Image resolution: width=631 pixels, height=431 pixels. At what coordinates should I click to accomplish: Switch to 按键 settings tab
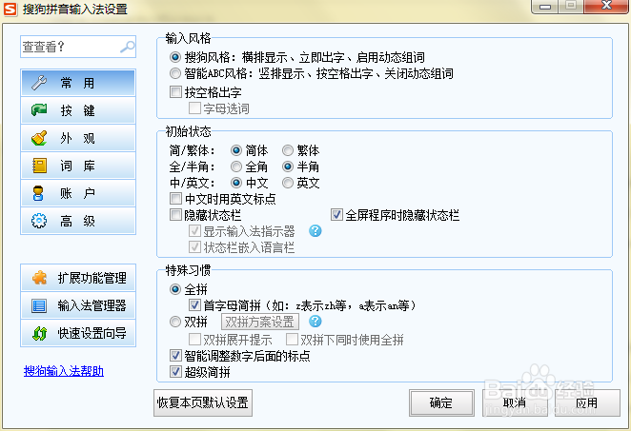click(78, 110)
